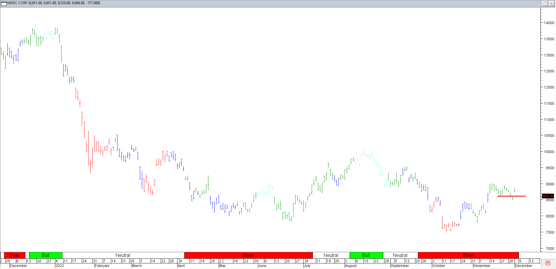556x269 pixels.
Task: Click the April month label
Action: pyautogui.click(x=181, y=266)
